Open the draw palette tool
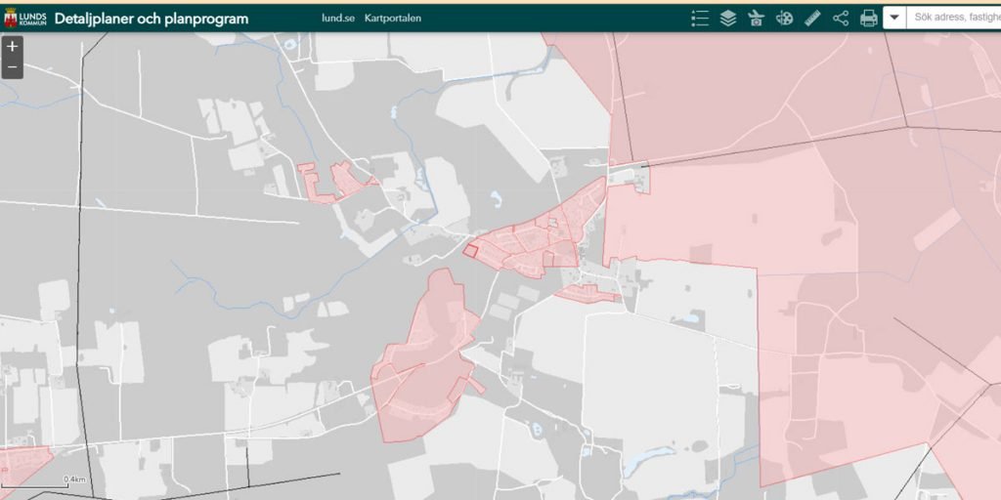Screen dimensions: 1001x500 point(785,18)
